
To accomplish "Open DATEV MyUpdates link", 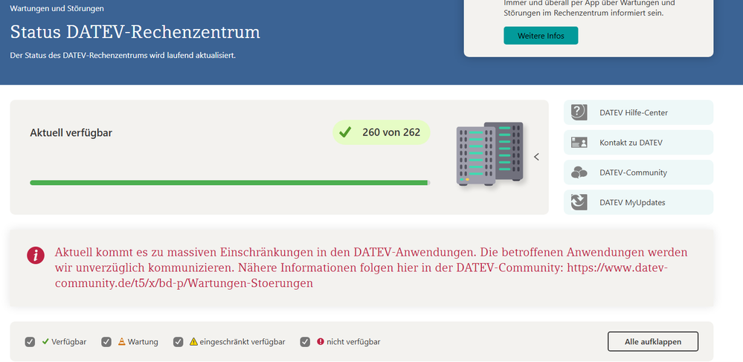I will click(638, 202).
